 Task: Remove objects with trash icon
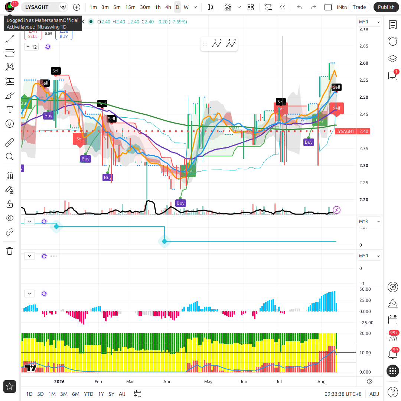10,251
